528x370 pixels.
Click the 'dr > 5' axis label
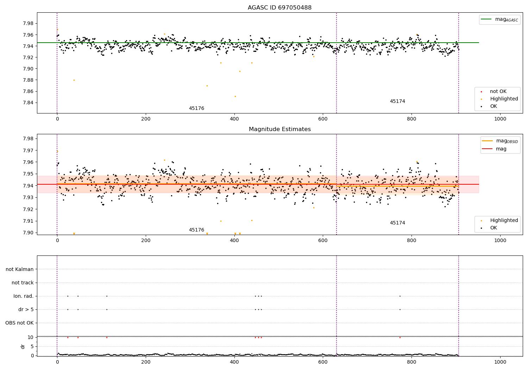pos(26,309)
